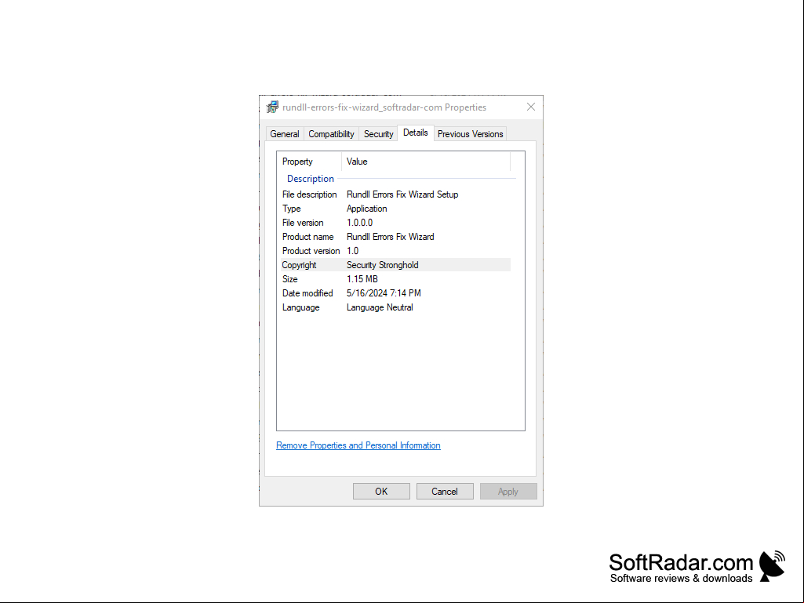Open the Previous Versions tab

point(470,134)
